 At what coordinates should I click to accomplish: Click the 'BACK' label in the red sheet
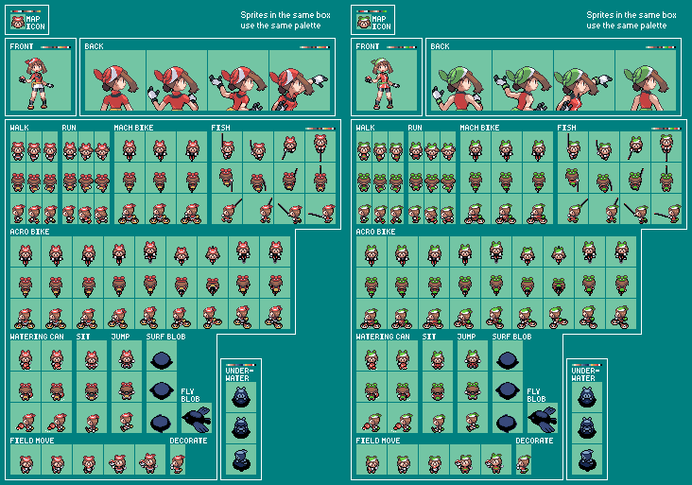[x=94, y=46]
